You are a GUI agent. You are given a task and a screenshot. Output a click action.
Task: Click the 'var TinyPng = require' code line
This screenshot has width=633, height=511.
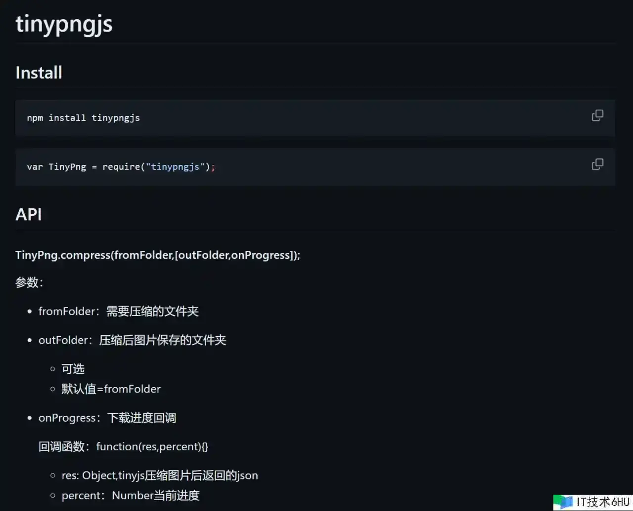pyautogui.click(x=121, y=167)
